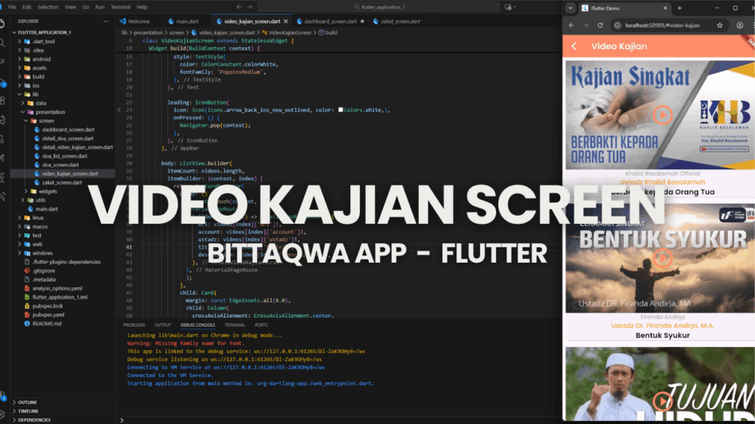This screenshot has width=755, height=424.
Task: Click the More Actions ellipsis in Explorer header
Action: tap(105, 21)
